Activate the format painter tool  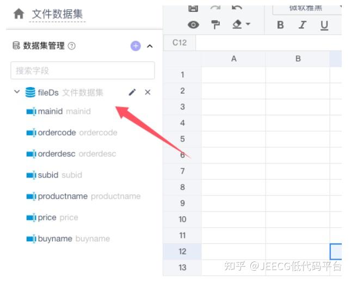[x=215, y=25]
